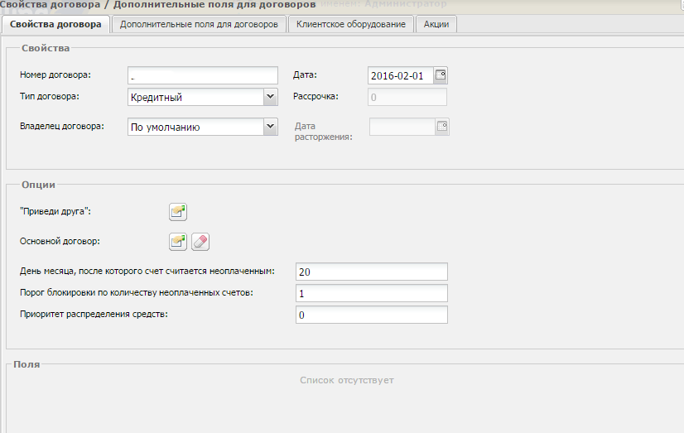Clear Основной договор with the eraser icon
The width and height of the screenshot is (684, 433).
[x=200, y=242]
